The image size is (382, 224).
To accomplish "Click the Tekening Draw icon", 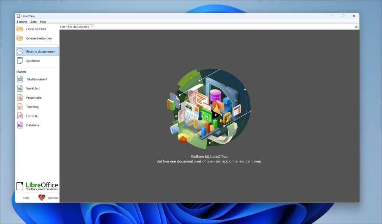I will 20,107.
